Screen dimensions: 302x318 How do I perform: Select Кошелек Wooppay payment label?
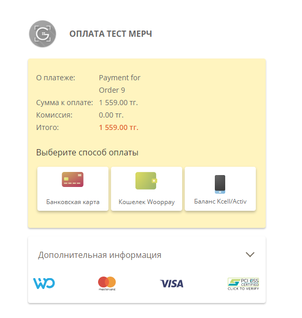tap(146, 202)
